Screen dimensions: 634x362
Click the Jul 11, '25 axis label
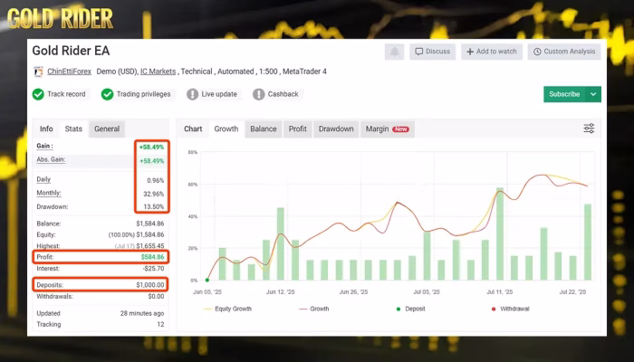(499, 291)
